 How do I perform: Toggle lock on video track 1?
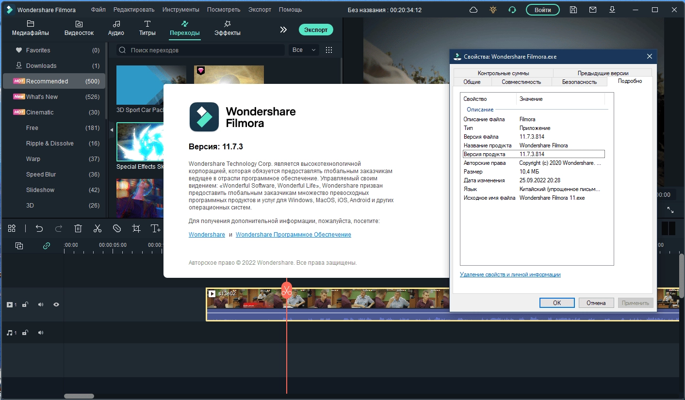pyautogui.click(x=25, y=304)
